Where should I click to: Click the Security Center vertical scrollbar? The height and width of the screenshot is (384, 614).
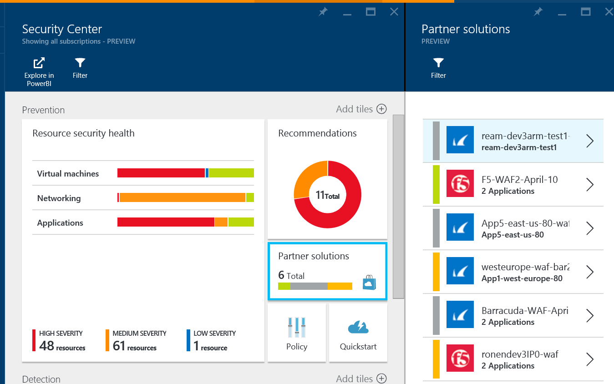398,207
